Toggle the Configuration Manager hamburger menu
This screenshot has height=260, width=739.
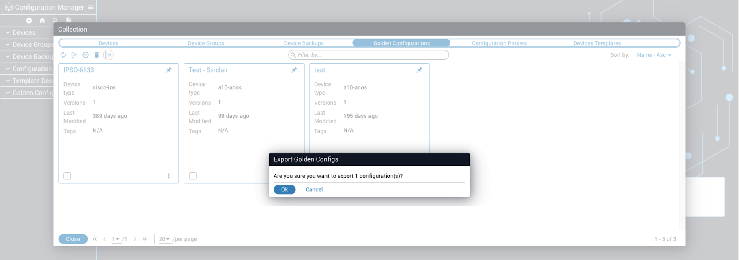pos(91,7)
